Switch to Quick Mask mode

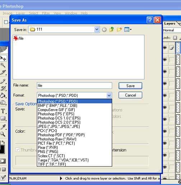click(x=3, y=161)
